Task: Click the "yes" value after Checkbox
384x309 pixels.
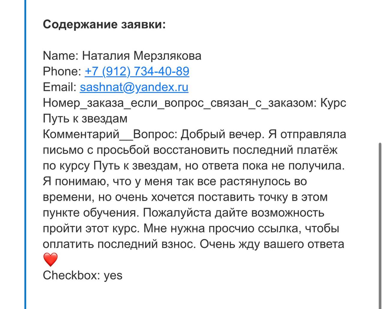Action: point(113,275)
